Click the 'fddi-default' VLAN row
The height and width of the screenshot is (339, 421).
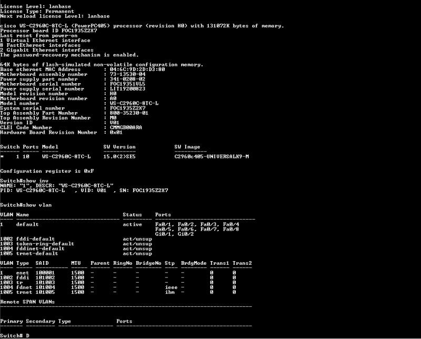(x=76, y=238)
